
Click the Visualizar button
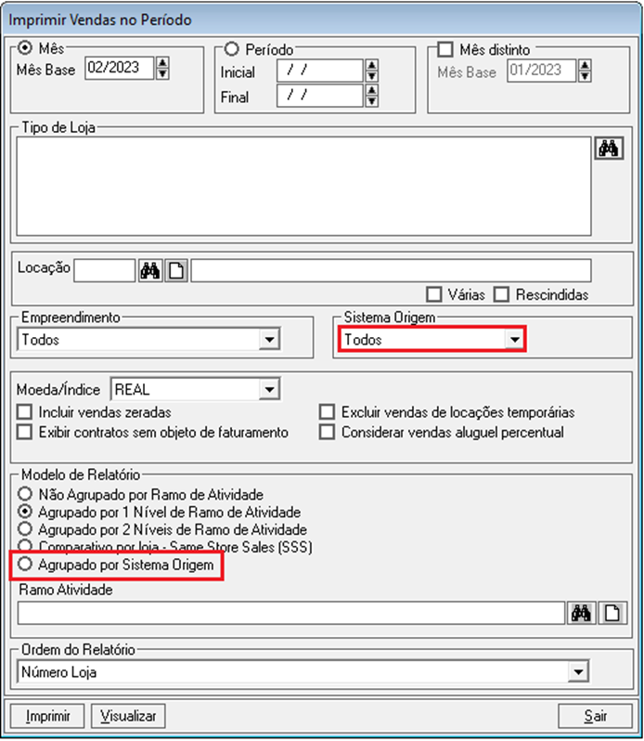[128, 717]
